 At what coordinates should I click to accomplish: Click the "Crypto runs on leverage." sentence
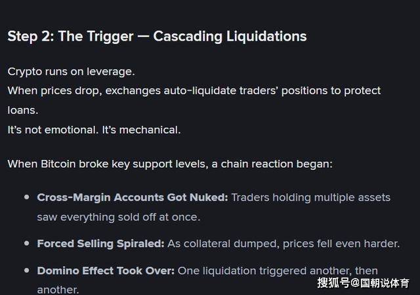tap(71, 71)
